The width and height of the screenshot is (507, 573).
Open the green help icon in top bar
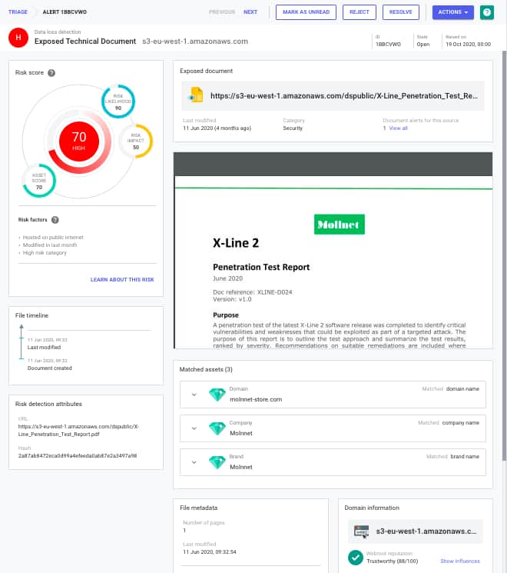tap(486, 12)
